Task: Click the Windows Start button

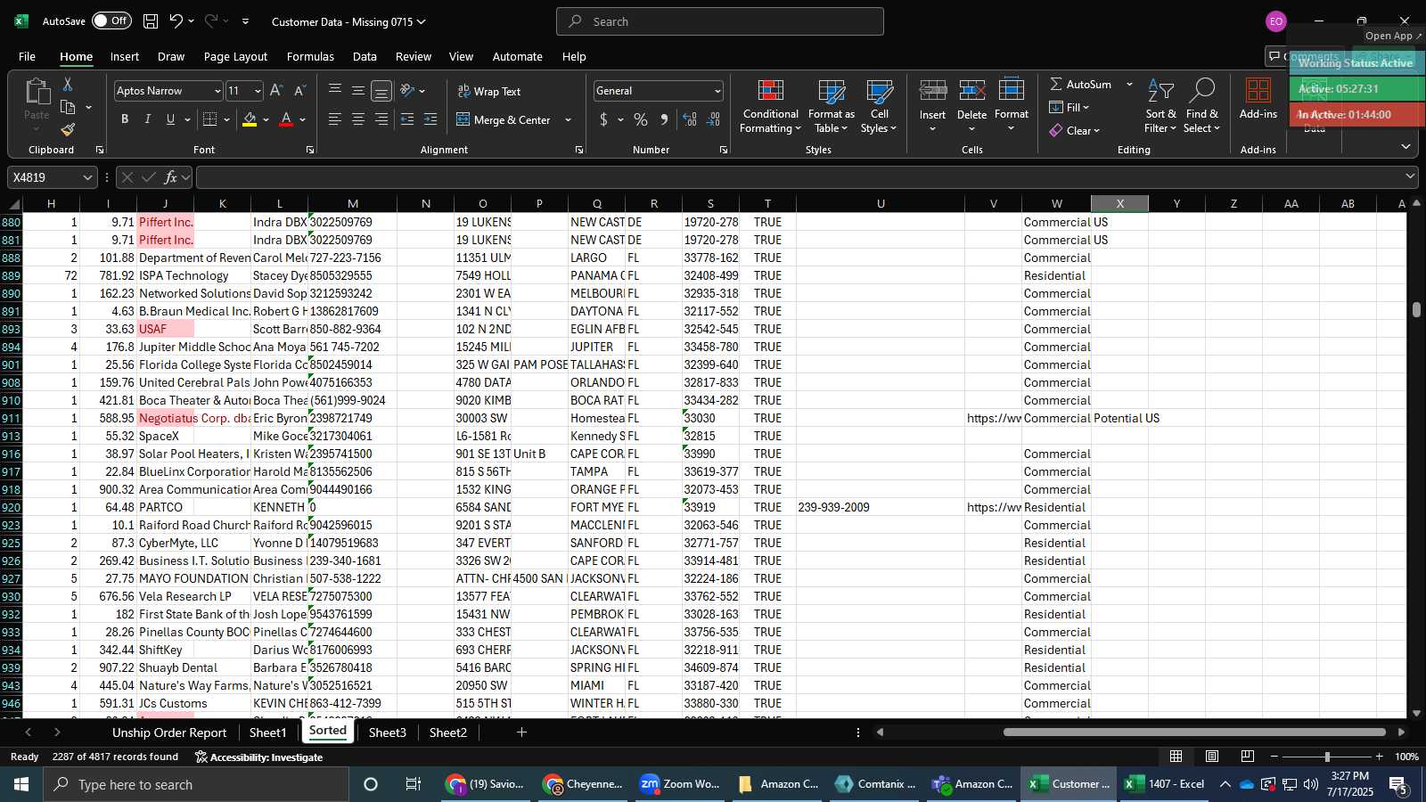Action: (x=21, y=784)
